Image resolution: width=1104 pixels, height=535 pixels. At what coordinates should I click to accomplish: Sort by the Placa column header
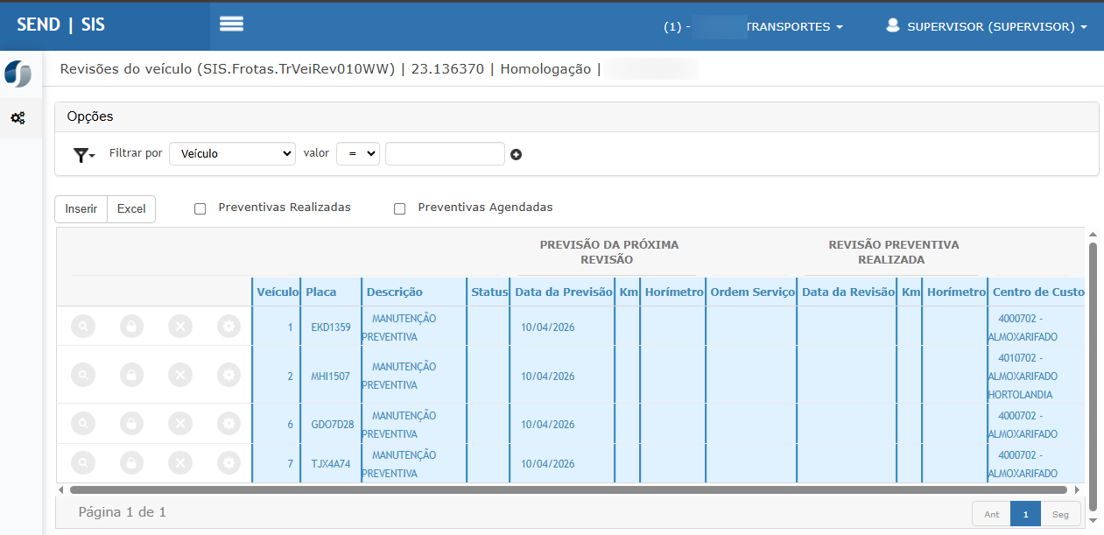[320, 292]
